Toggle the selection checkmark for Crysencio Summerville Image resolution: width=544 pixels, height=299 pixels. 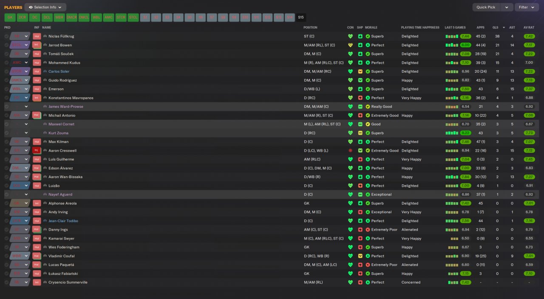pyautogui.click(x=6, y=282)
